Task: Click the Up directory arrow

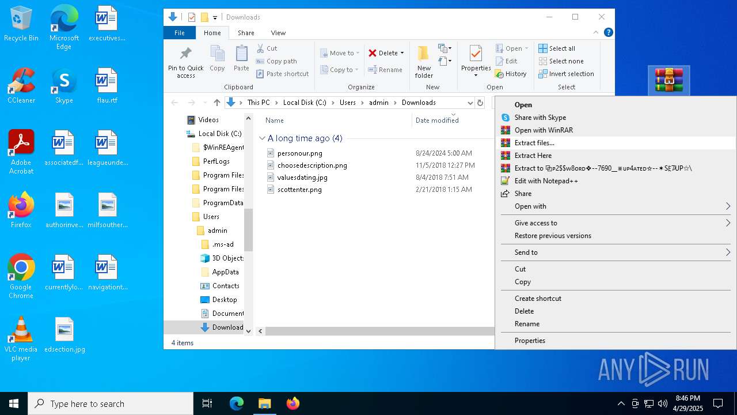Action: point(217,103)
